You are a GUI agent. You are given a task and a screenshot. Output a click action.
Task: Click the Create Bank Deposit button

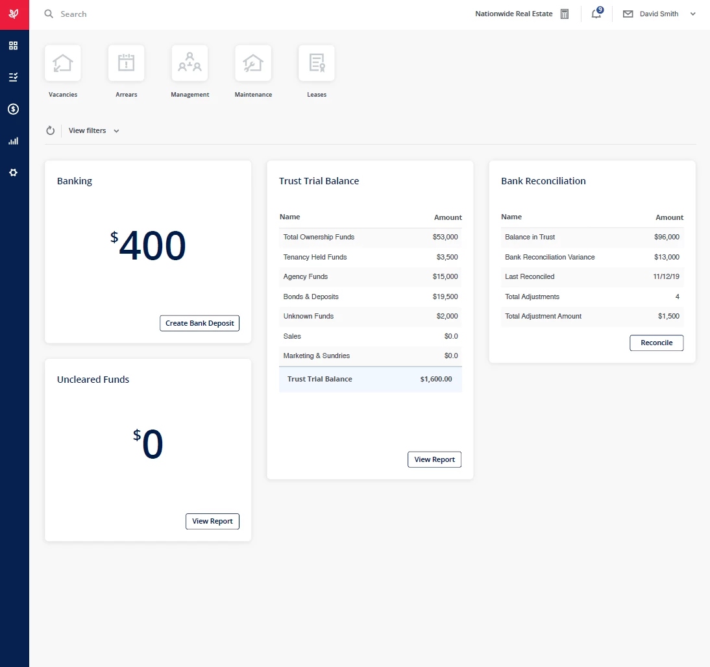click(199, 322)
